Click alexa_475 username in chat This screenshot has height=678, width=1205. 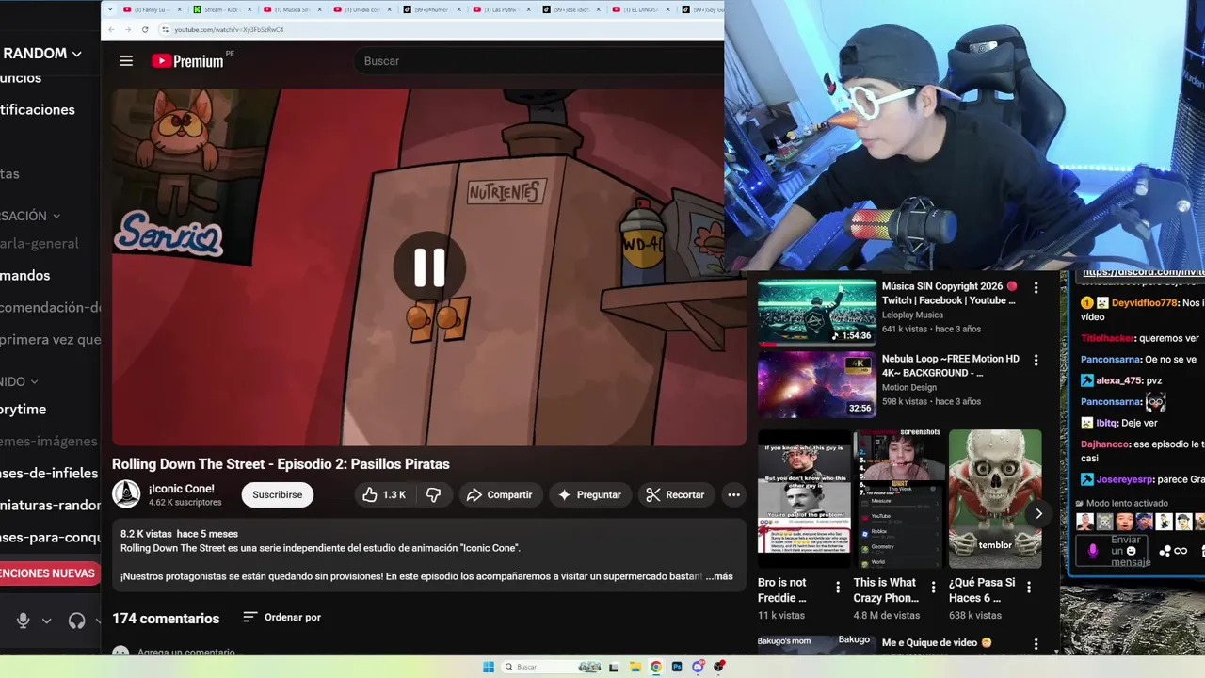1119,380
